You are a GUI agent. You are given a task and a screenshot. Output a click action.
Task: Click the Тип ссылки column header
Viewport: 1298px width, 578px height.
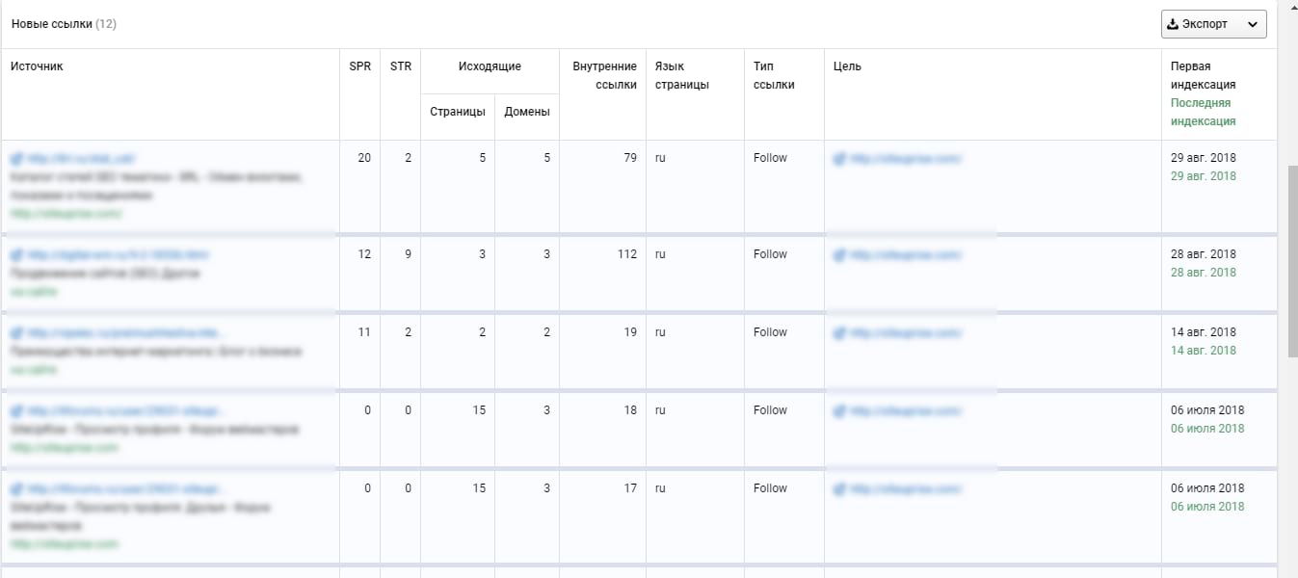point(775,75)
